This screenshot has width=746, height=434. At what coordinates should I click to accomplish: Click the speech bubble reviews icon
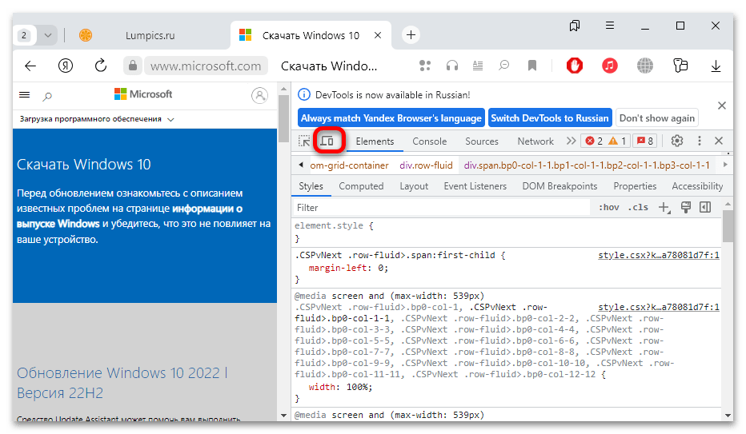tap(503, 66)
